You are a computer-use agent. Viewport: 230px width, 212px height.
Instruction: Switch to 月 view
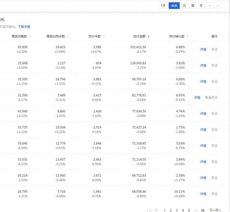[x=201, y=6]
